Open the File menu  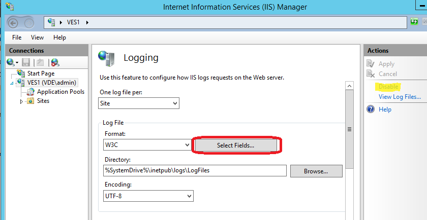[x=17, y=38]
